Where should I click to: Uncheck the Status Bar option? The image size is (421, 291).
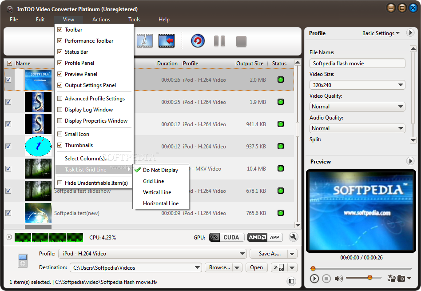94,52
